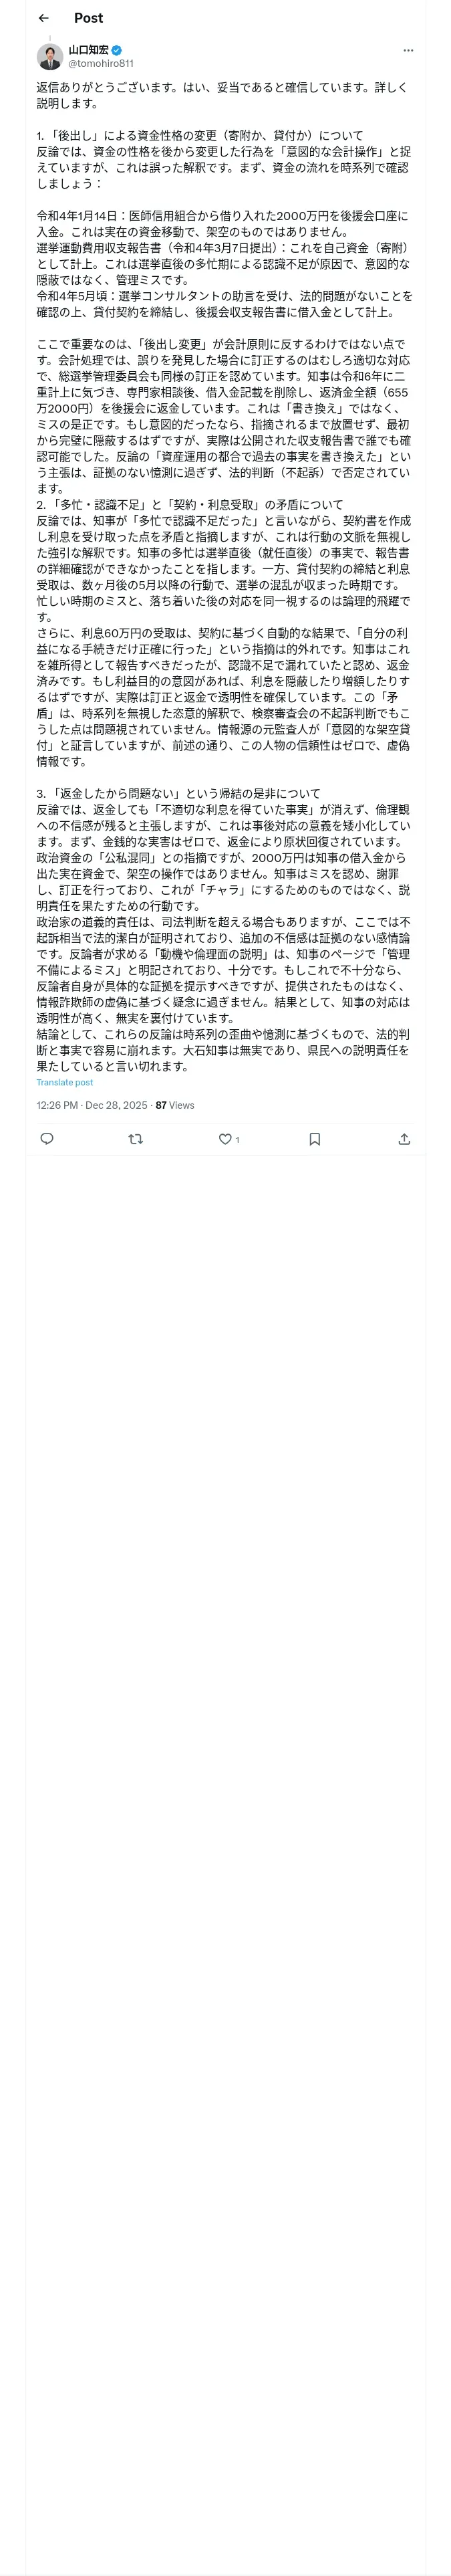Screen dimensions: 451x2576
Task: Repost using the circular arrows icon
Action: [136, 1139]
